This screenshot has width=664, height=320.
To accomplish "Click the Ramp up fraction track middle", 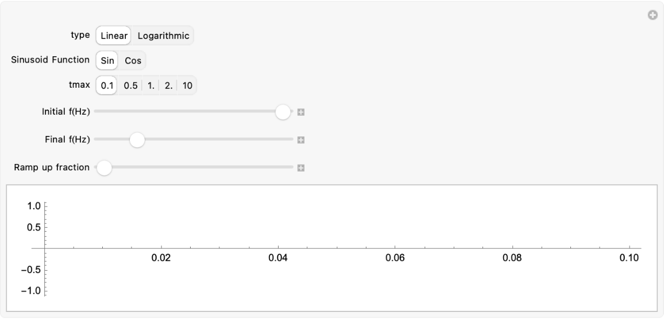I will click(x=194, y=167).
